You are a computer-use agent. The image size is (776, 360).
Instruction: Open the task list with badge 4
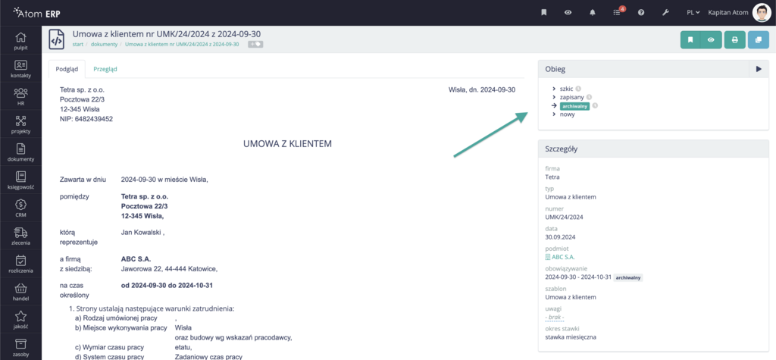pos(617,12)
